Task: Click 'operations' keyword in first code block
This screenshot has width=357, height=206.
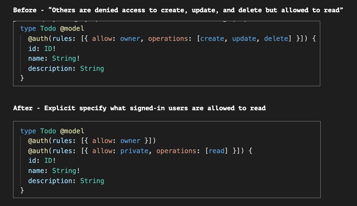Action: pos(168,39)
